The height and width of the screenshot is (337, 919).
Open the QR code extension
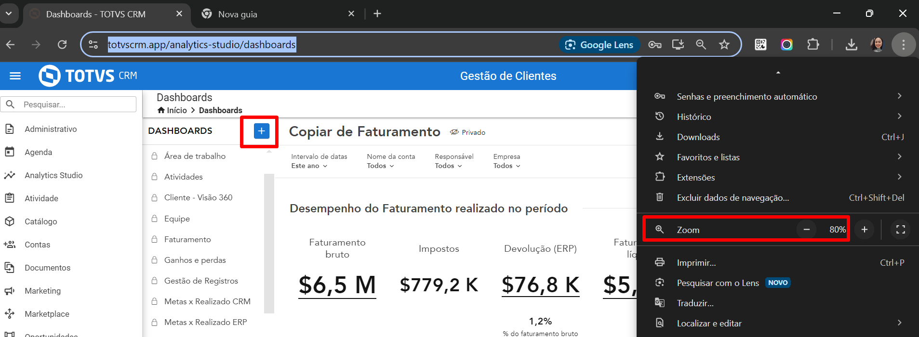click(760, 45)
